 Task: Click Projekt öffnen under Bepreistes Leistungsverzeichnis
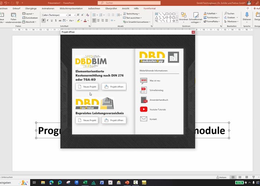click(x=114, y=120)
